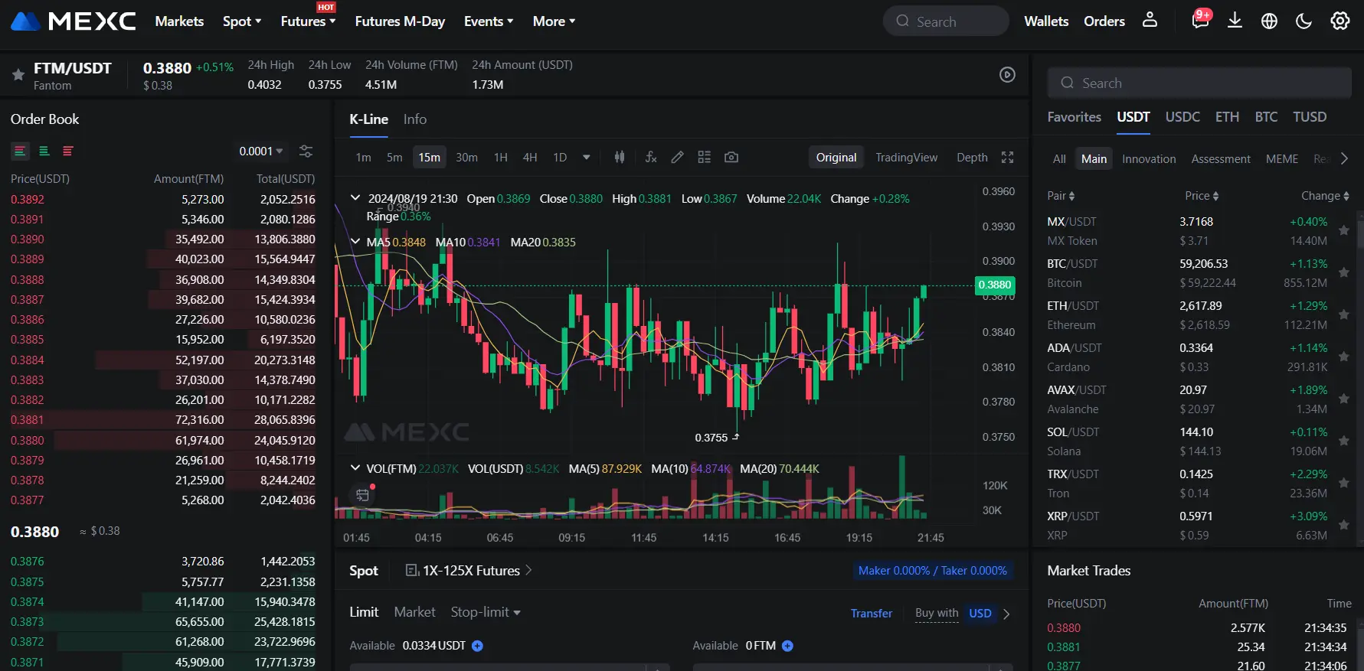Click the Transfer link
The image size is (1364, 671).
click(x=871, y=613)
